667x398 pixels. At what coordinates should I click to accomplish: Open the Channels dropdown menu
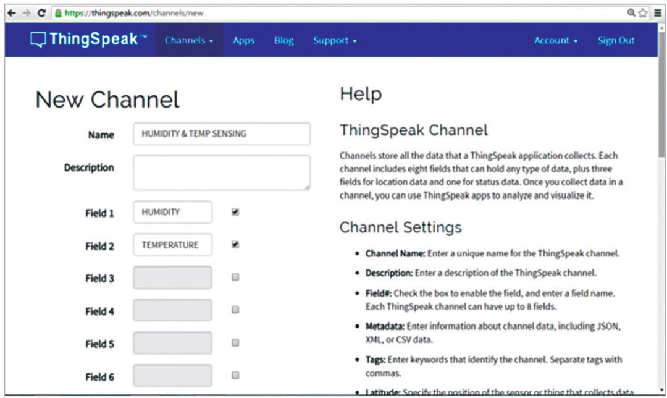point(188,41)
